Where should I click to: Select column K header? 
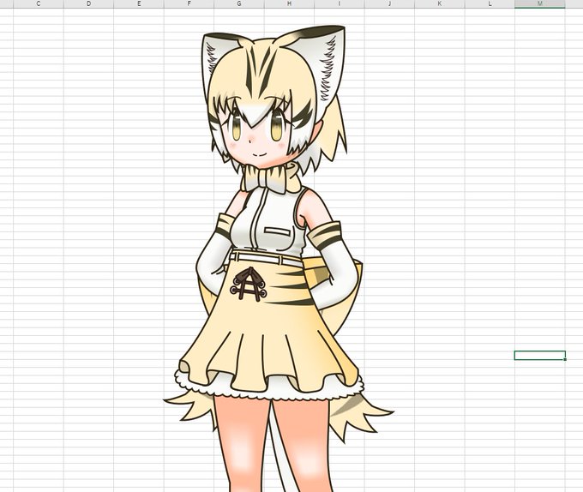pyautogui.click(x=440, y=3)
